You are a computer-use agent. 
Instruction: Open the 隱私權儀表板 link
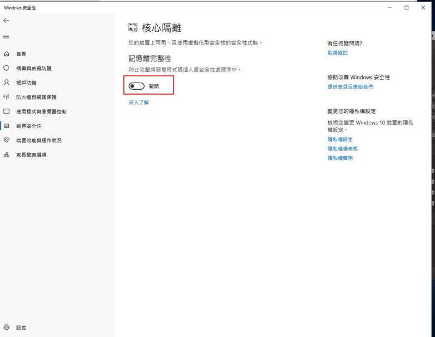pyautogui.click(x=343, y=149)
